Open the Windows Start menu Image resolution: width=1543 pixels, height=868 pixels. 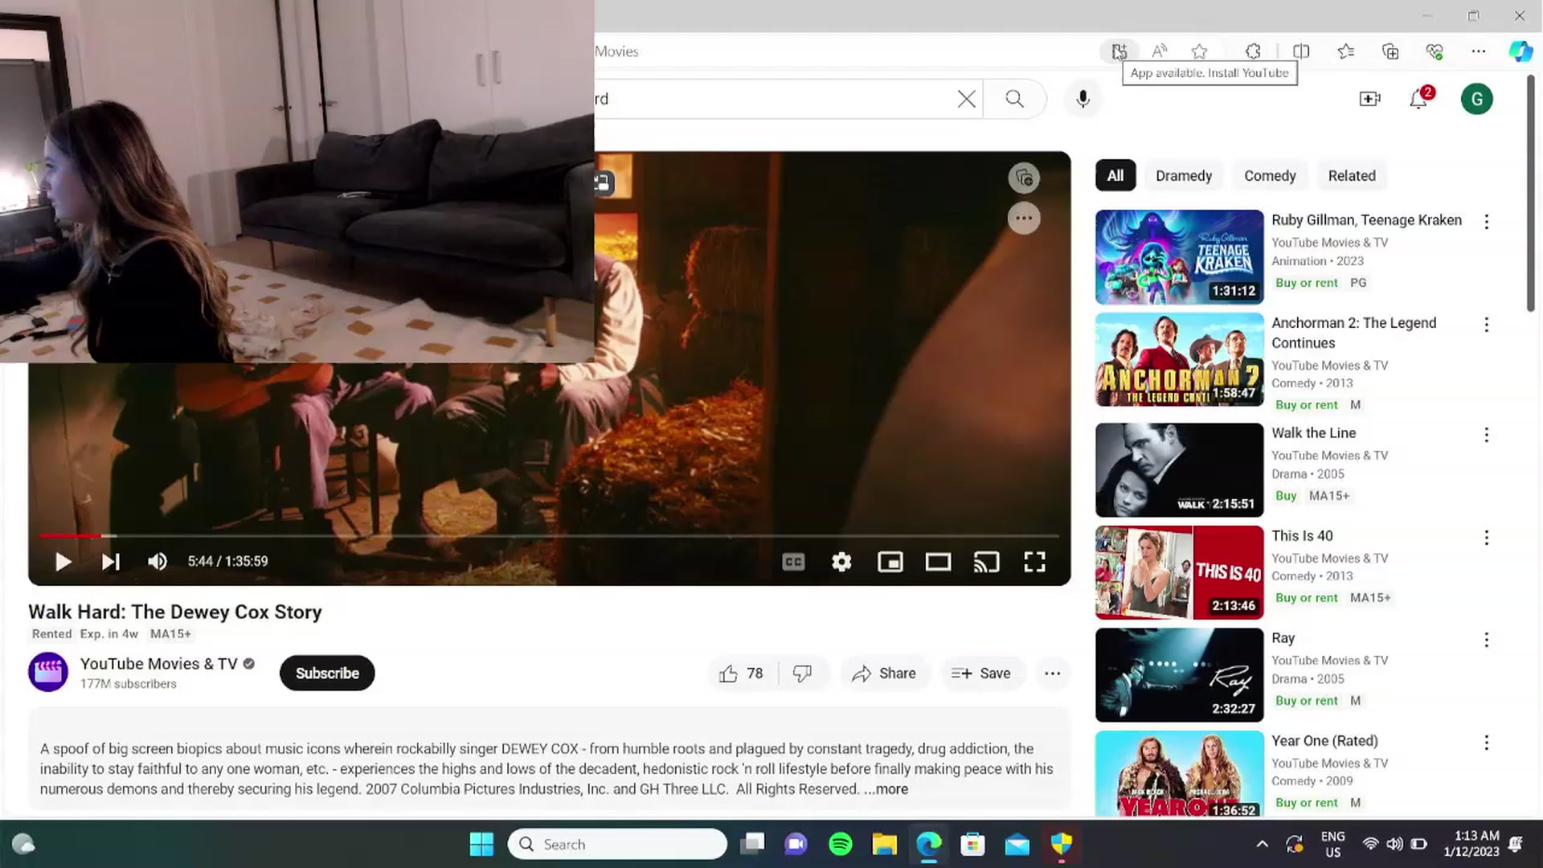(x=481, y=844)
